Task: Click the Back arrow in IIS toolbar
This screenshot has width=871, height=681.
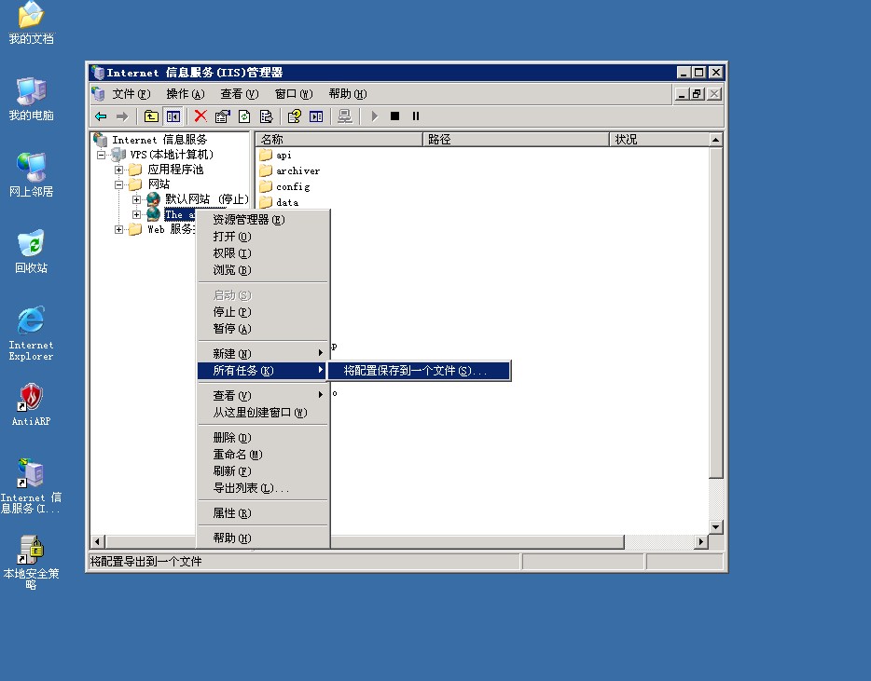Action: click(x=101, y=116)
